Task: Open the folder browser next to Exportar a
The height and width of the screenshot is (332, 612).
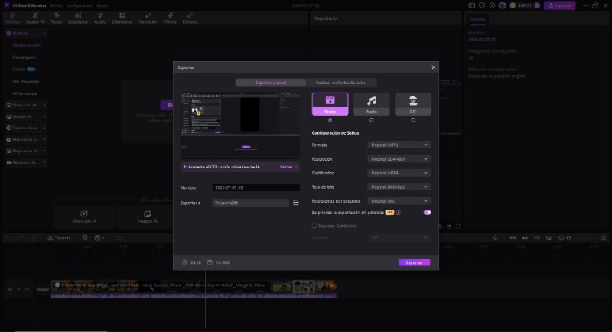Action: 296,203
